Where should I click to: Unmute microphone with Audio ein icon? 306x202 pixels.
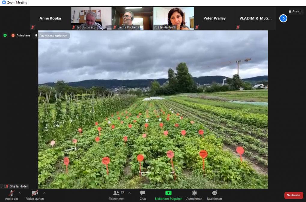(11, 193)
